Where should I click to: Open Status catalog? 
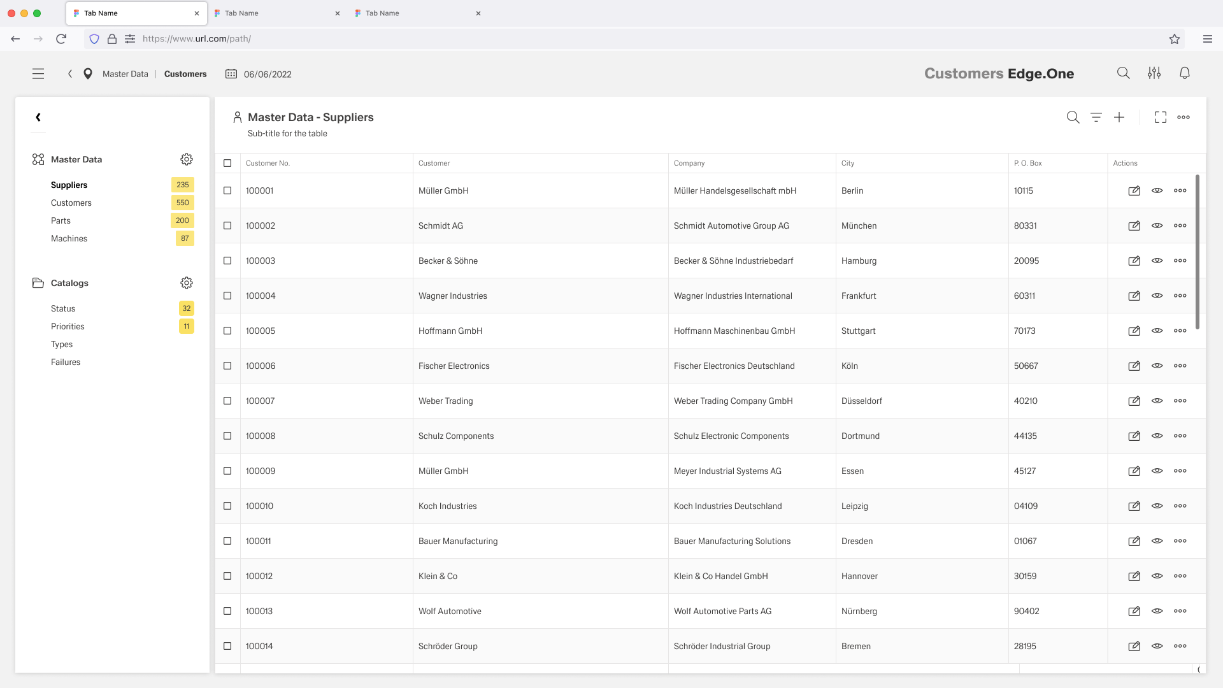click(63, 308)
